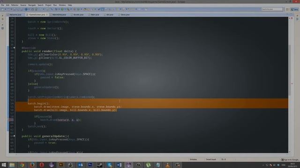Image resolution: width=300 pixels, height=168 pixels.
Task: Open Outlook from the taskbar
Action: [x=80, y=165]
